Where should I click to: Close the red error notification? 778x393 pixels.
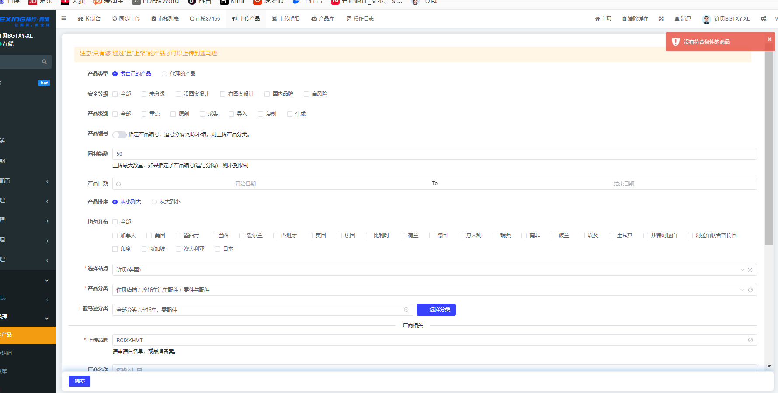(x=769, y=39)
